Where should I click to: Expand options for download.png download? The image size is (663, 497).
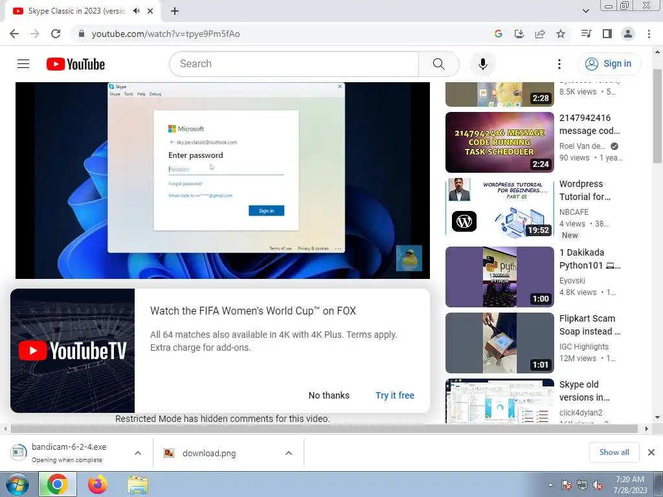[x=289, y=453]
